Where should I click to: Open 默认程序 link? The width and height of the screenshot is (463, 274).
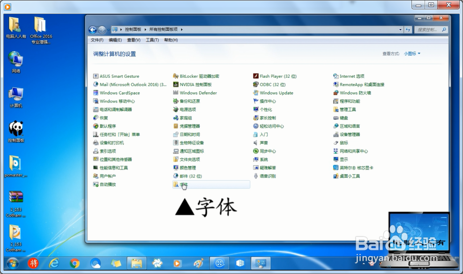click(104, 126)
